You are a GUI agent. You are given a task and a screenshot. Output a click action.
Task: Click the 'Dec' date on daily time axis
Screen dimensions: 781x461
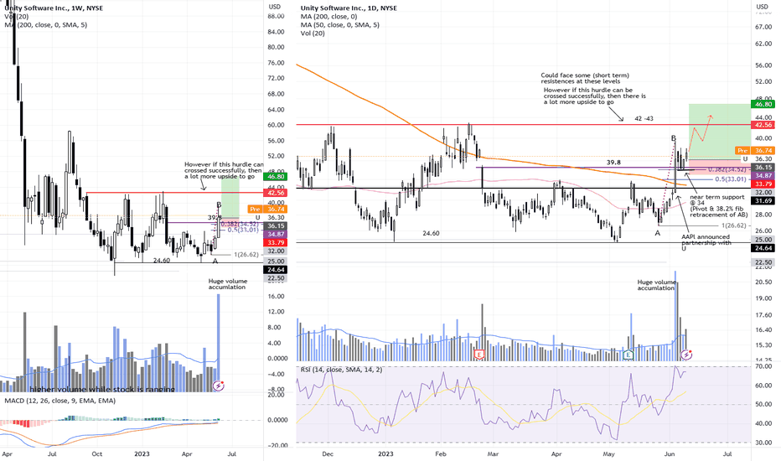(x=328, y=454)
